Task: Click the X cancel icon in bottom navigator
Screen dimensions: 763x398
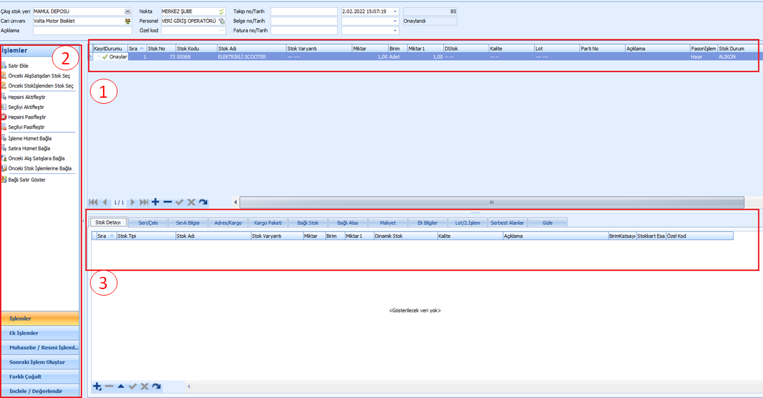Action: [145, 386]
